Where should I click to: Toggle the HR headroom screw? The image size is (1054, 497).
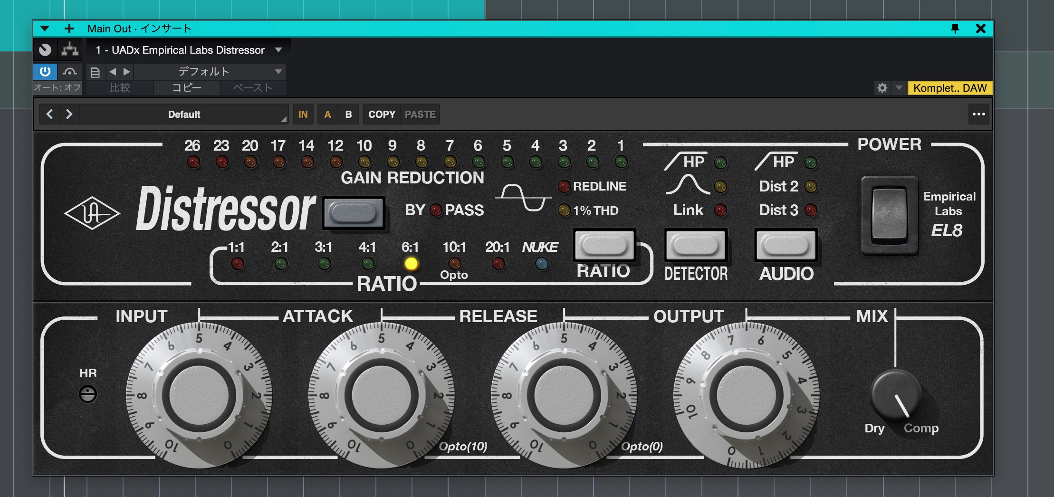(x=87, y=394)
